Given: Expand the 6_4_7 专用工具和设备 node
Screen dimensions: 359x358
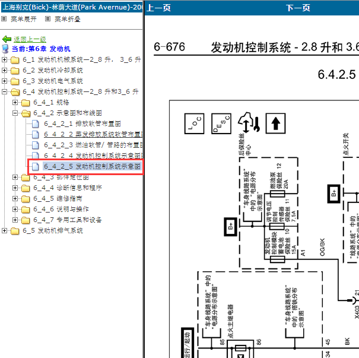Looking at the screenshot, I should point(15,220).
